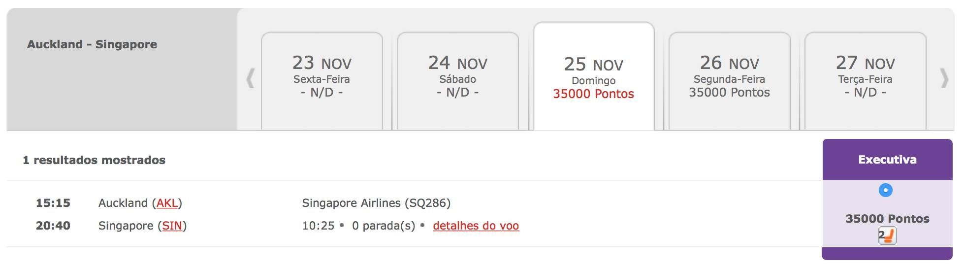Click the previous dates arrow

coord(250,78)
